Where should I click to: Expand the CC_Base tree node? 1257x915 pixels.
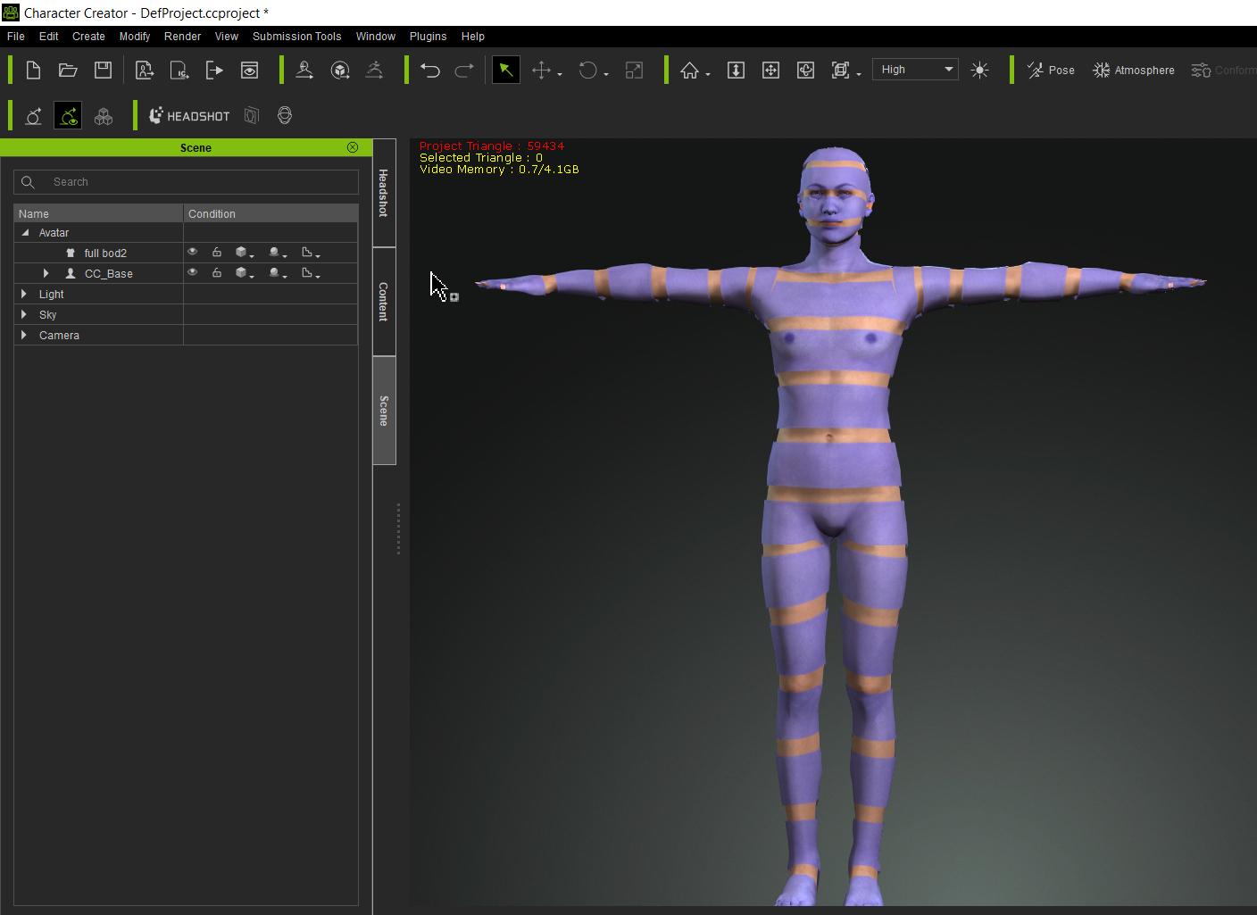[46, 273]
